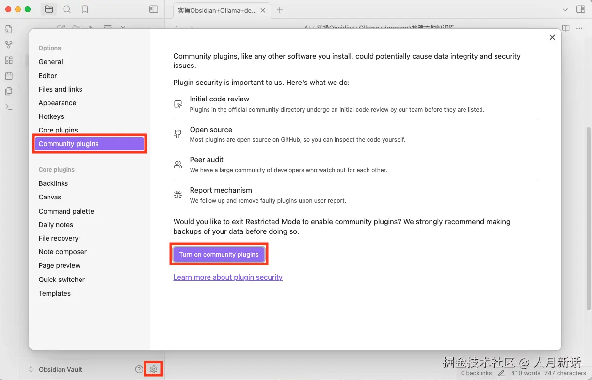Click the duplicate note icon in the ribbon
This screenshot has width=592, height=380.
(x=9, y=91)
